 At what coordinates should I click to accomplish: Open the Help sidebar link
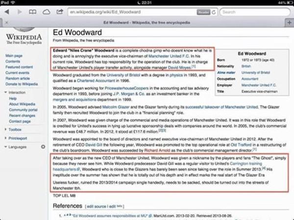[x=13, y=98]
